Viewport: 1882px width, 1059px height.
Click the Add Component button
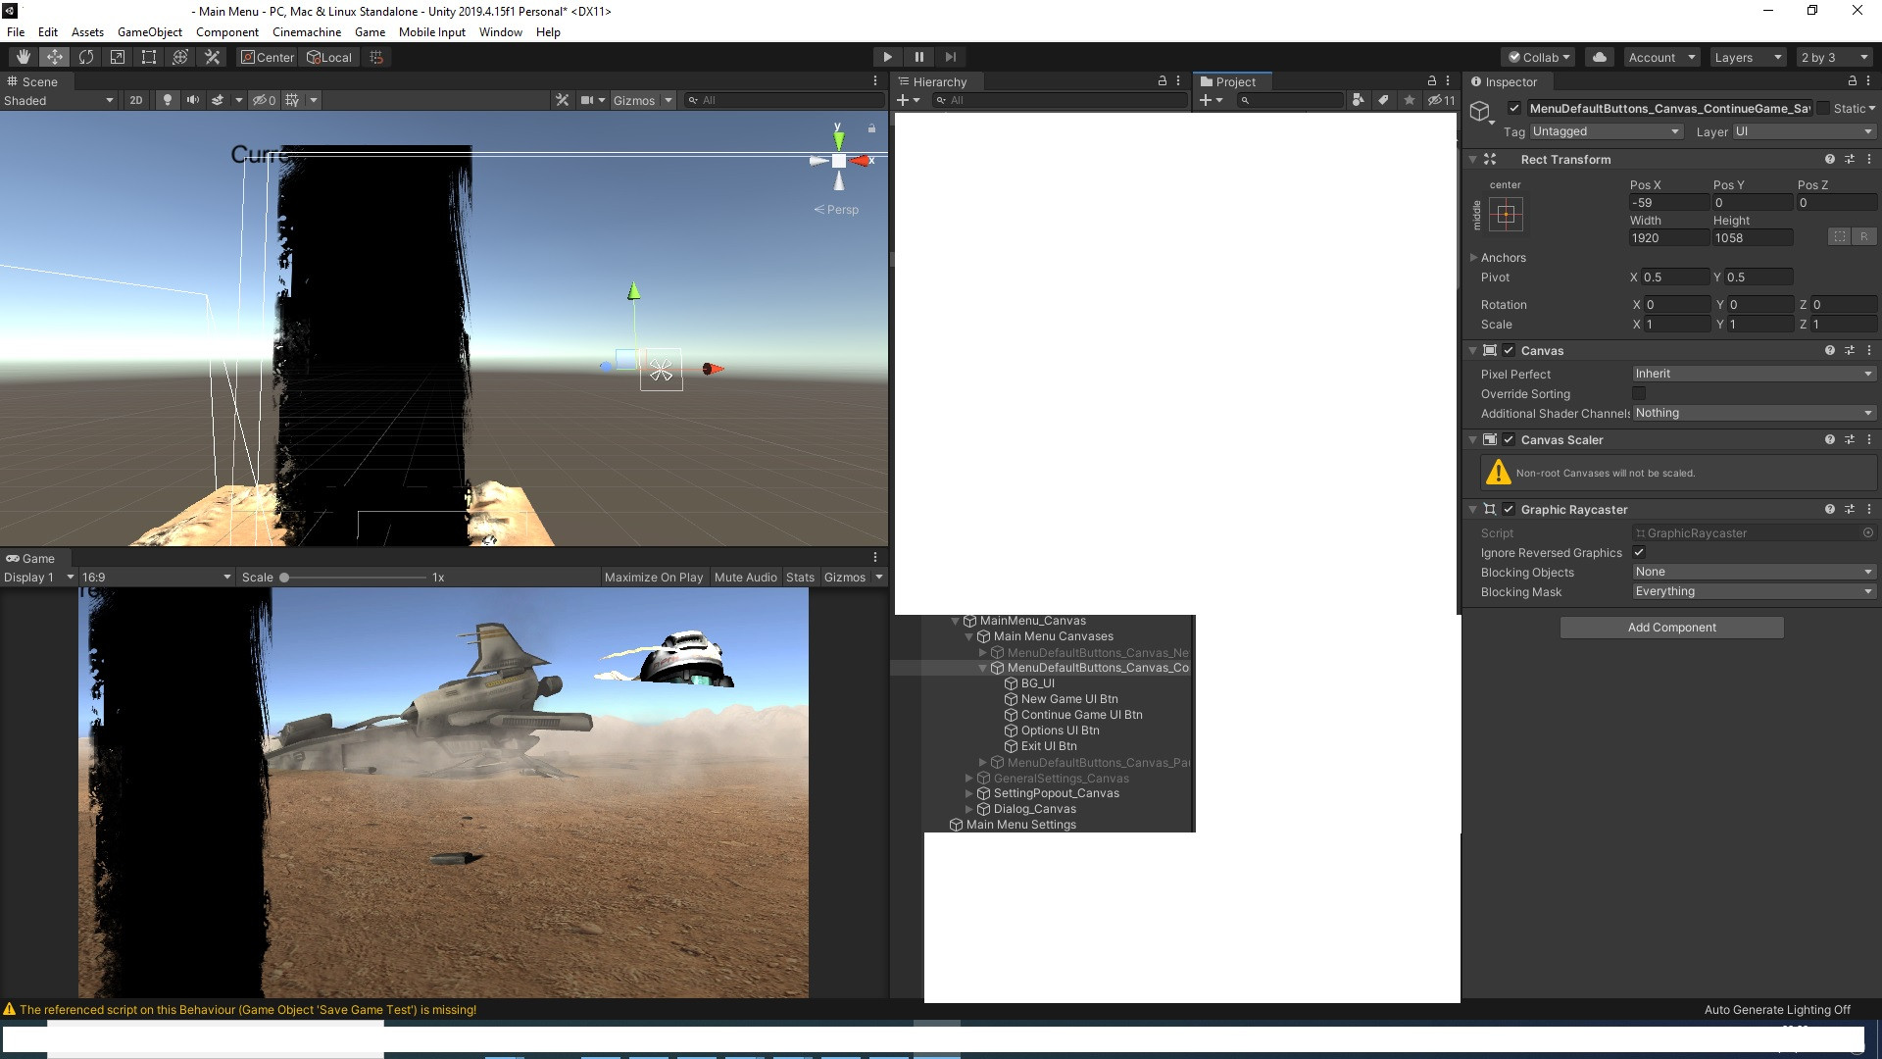[x=1671, y=628]
